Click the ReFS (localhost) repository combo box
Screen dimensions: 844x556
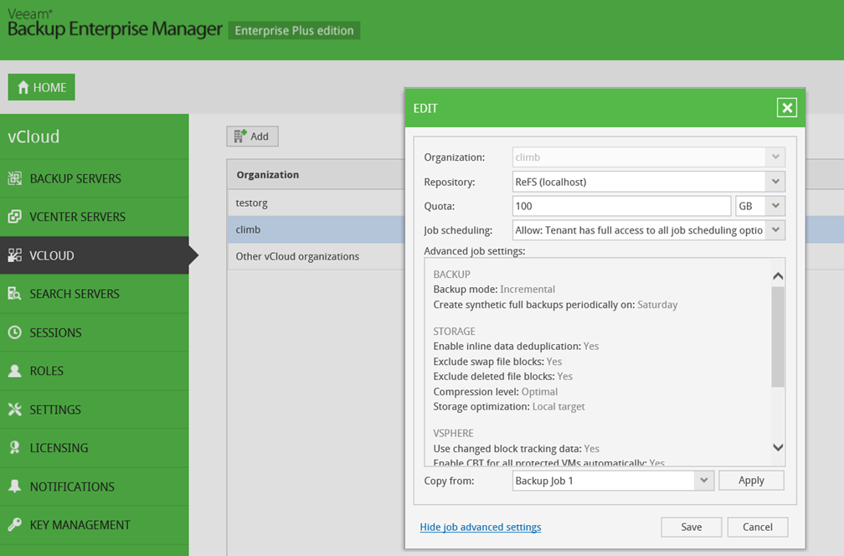649,182
